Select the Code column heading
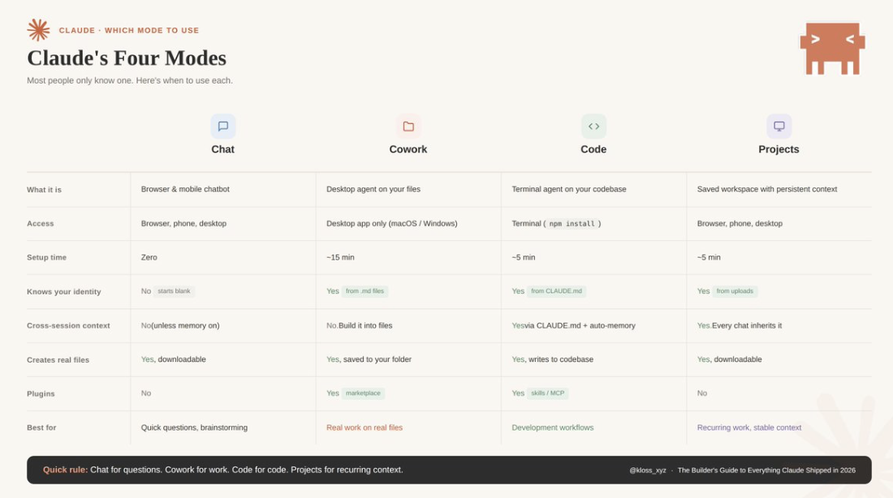Screen dimensions: 893x498 (x=593, y=149)
